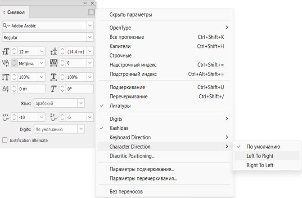This screenshot has height=198, width=302.
Task: Click the skew italic T icon
Action: (x=54, y=89)
